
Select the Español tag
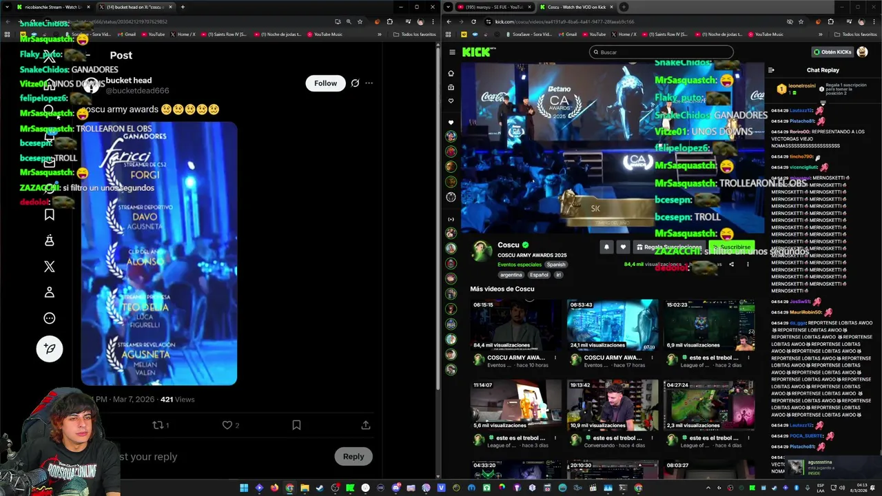[539, 275]
